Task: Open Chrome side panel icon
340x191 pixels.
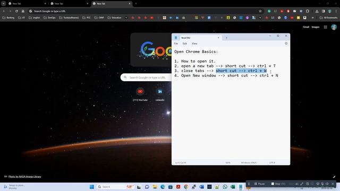Action: [324, 11]
